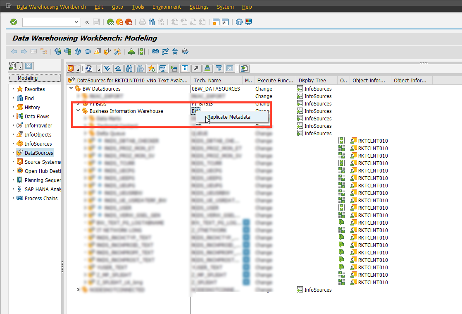Click the Back green arrow icon
Screen dimensions: 462x314
click(x=110, y=22)
